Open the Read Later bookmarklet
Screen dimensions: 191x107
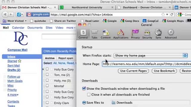(90, 21)
